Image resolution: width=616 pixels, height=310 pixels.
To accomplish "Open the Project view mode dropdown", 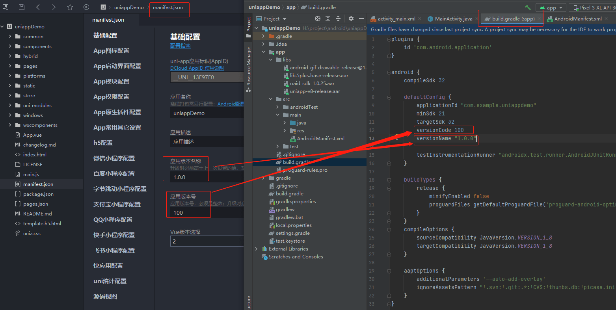I will [271, 19].
